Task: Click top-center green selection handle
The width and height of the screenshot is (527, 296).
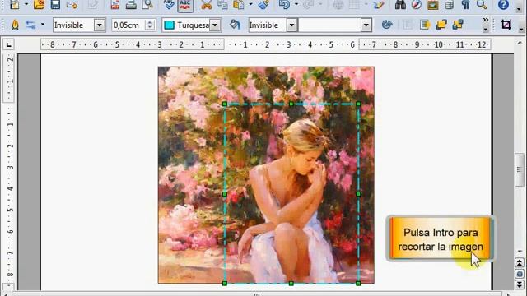Action: point(291,104)
